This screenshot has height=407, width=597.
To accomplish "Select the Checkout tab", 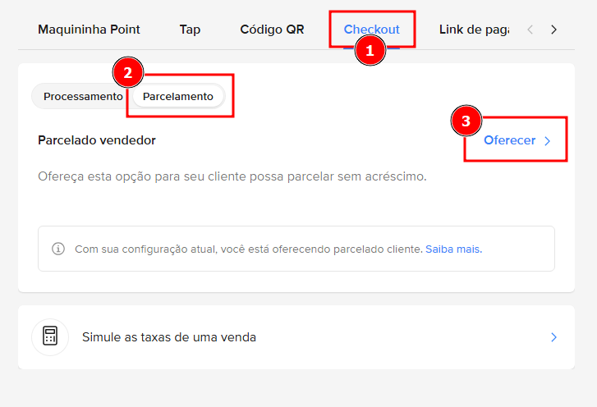I will coord(372,30).
